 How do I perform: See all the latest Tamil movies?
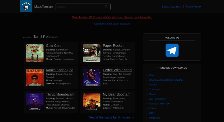(x=111, y=117)
